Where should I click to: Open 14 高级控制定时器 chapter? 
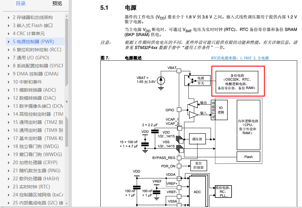pyautogui.click(x=38, y=114)
